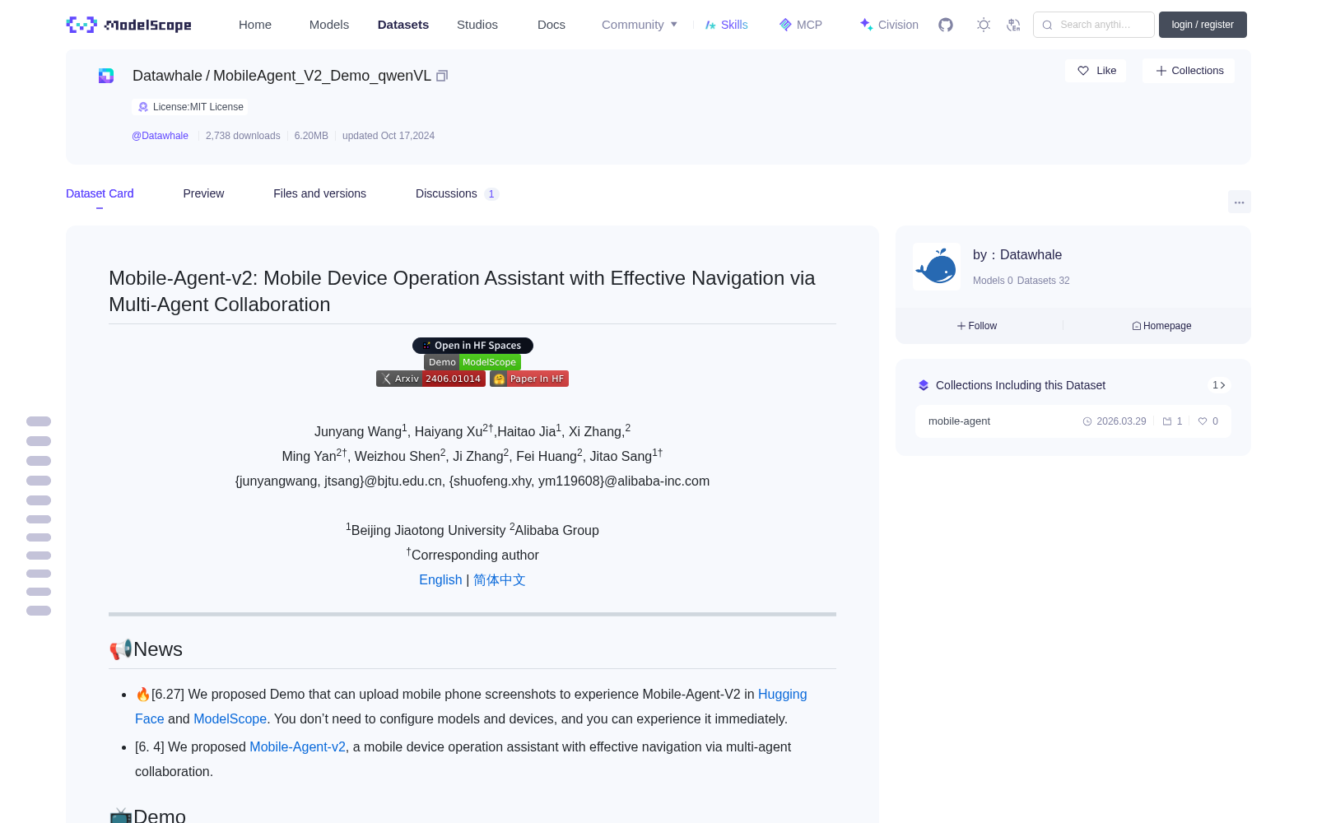This screenshot has height=823, width=1317.
Task: Focus the Search anything input field
Action: click(x=1094, y=25)
